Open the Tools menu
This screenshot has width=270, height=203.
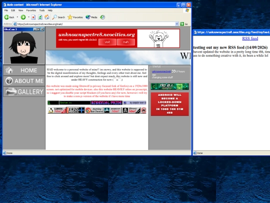click(x=42, y=11)
